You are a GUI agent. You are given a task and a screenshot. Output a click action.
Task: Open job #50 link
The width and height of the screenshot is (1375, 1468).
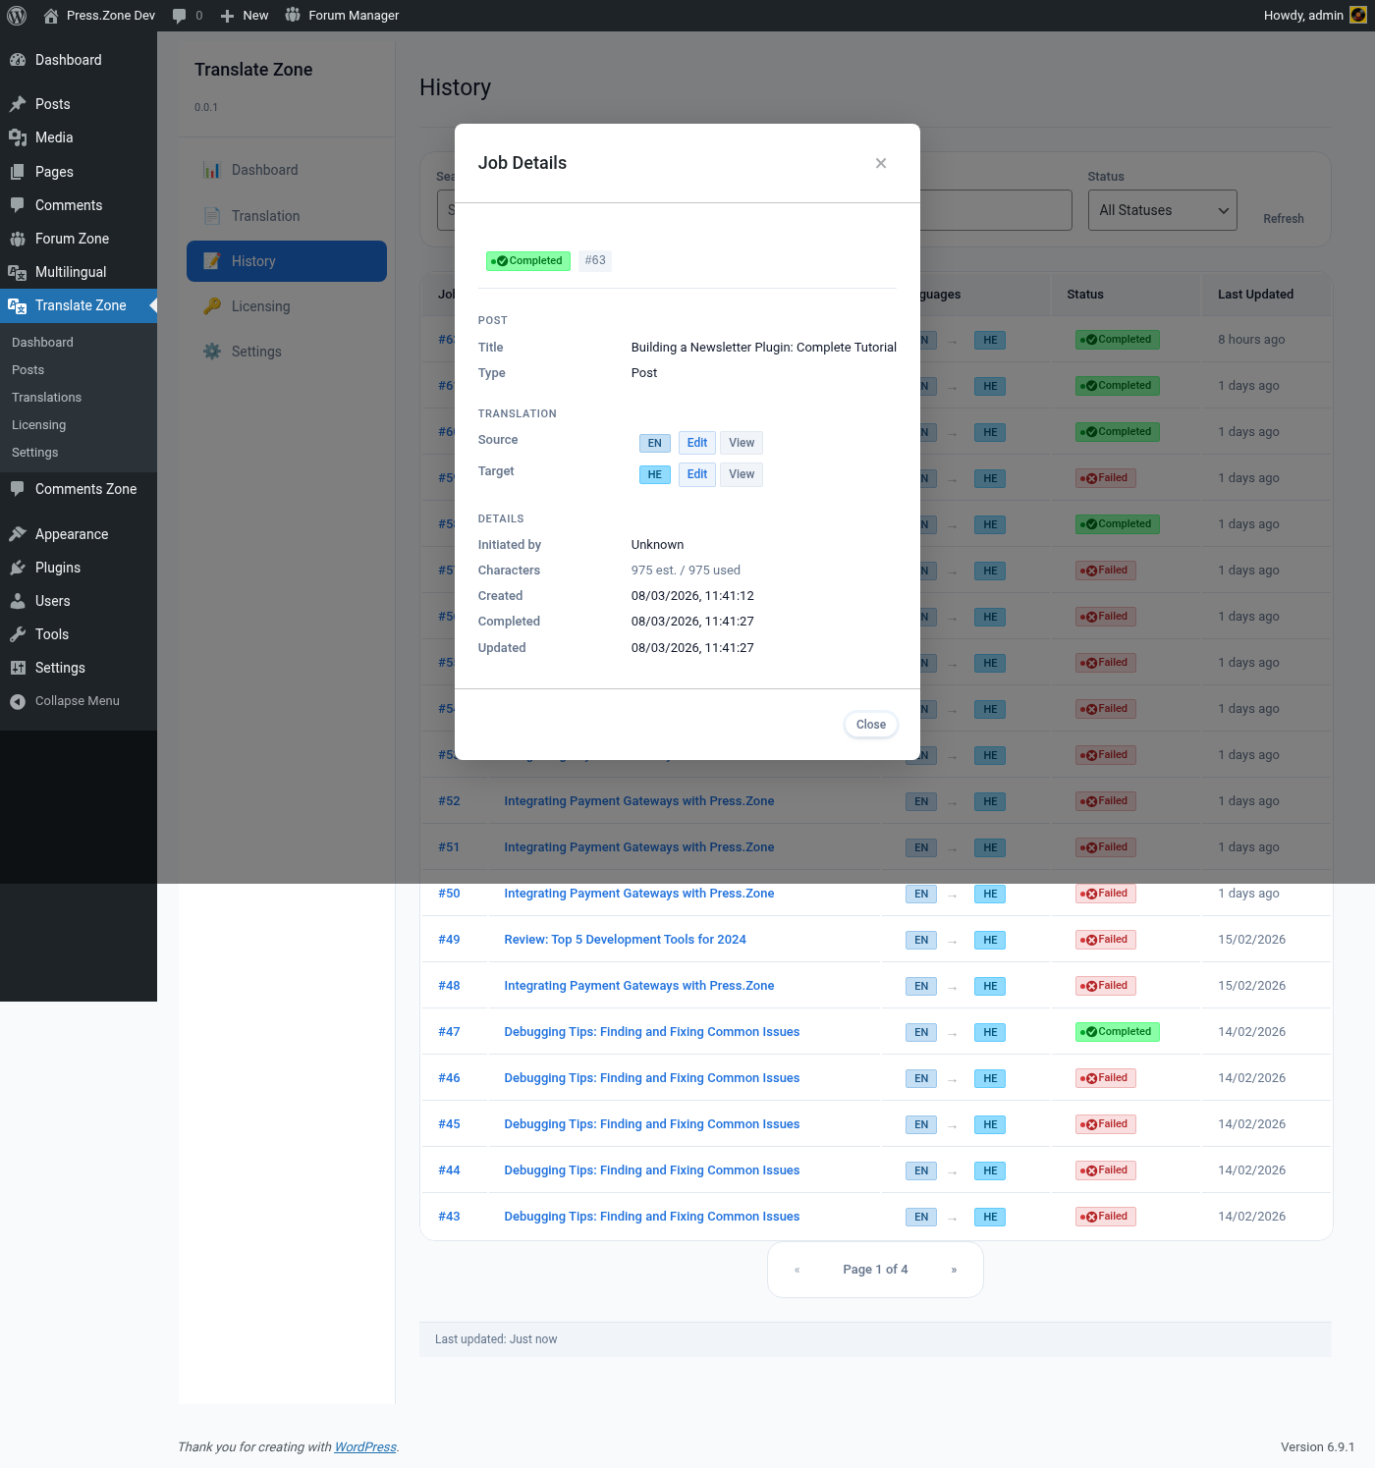[x=449, y=894]
